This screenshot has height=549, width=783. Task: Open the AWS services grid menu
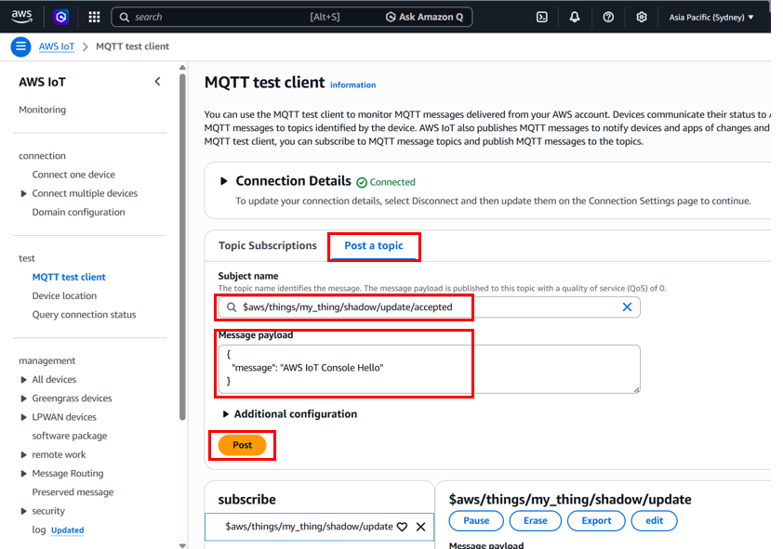(94, 17)
